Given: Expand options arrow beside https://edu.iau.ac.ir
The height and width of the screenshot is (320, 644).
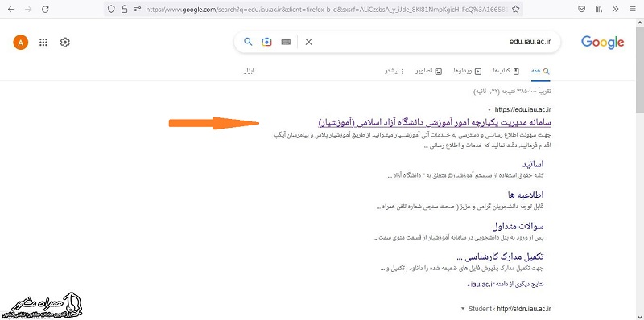Looking at the screenshot, I should point(489,109).
